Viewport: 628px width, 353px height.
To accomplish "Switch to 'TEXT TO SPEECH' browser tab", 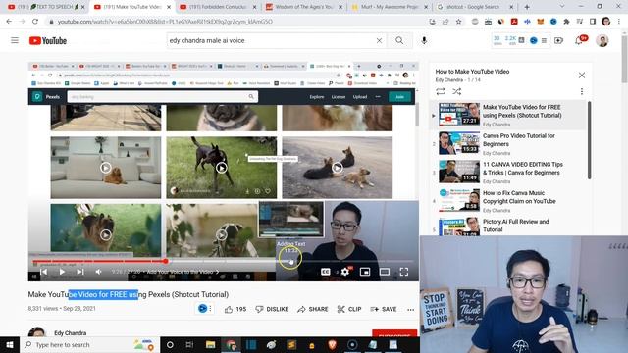I will 47,7.
